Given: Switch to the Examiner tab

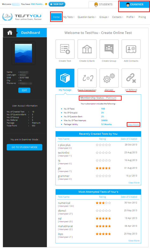Looking at the screenshot, I should (134, 5).
